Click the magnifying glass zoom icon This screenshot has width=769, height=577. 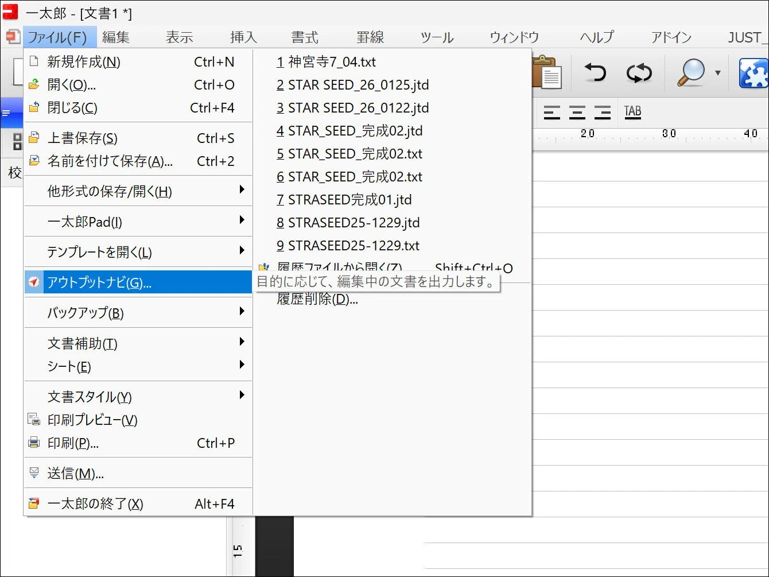coord(691,73)
